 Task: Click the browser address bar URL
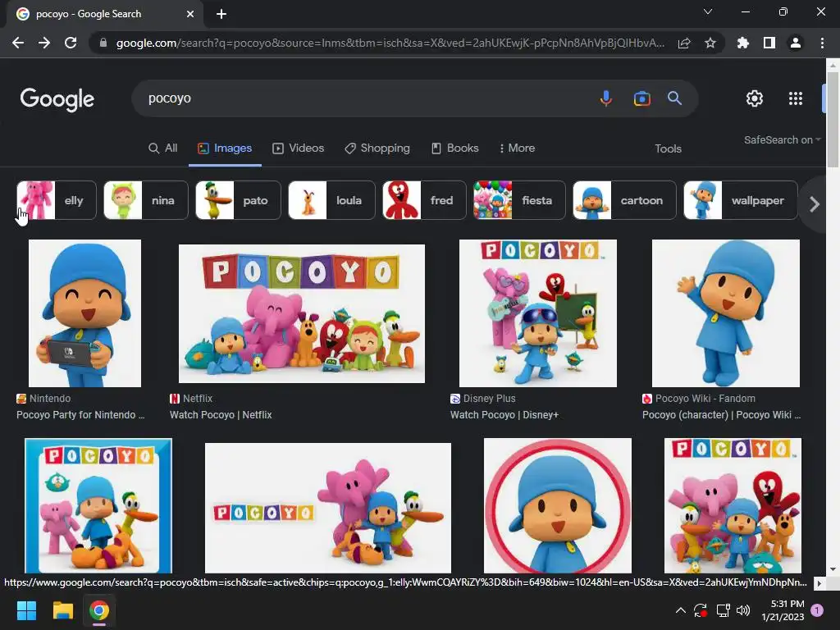(390, 43)
